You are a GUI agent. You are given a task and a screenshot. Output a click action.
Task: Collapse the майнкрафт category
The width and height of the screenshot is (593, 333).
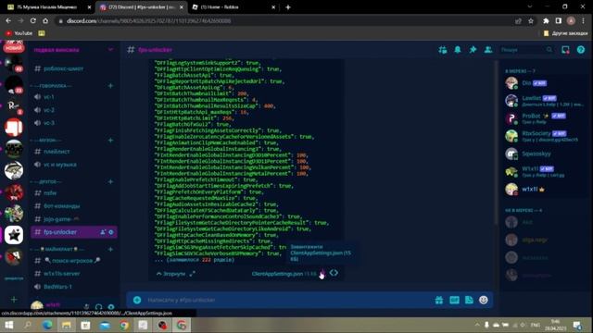pos(58,249)
